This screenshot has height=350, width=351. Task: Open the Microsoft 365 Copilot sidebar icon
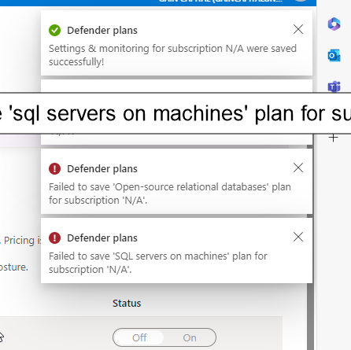334,24
